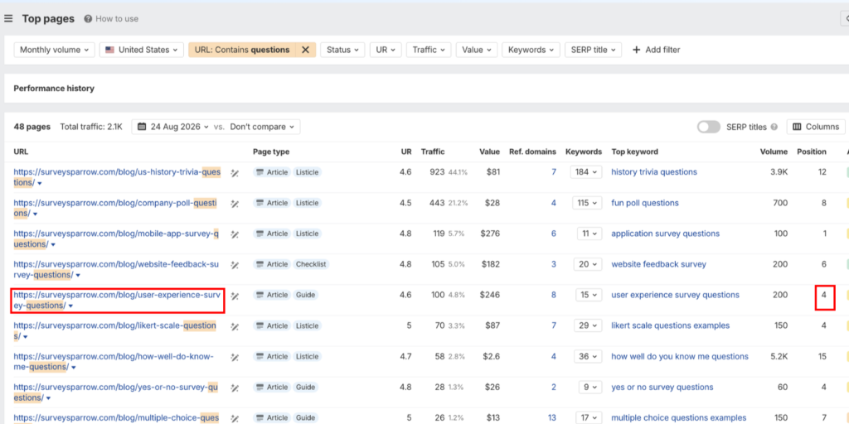Open the website-feedback-survey-questions URL link

click(x=116, y=270)
